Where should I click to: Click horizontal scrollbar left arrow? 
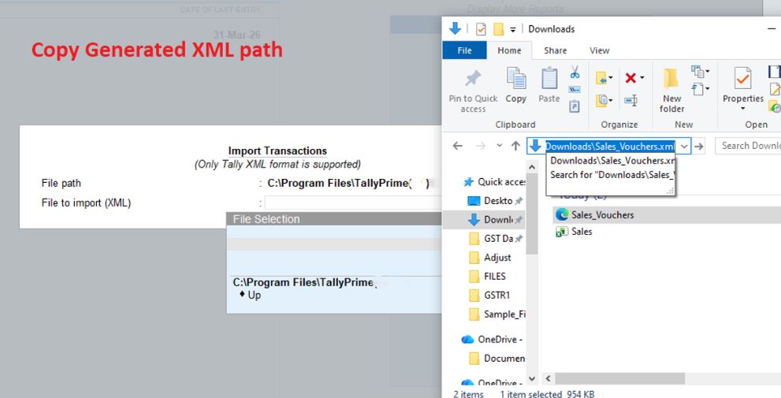pos(548,378)
